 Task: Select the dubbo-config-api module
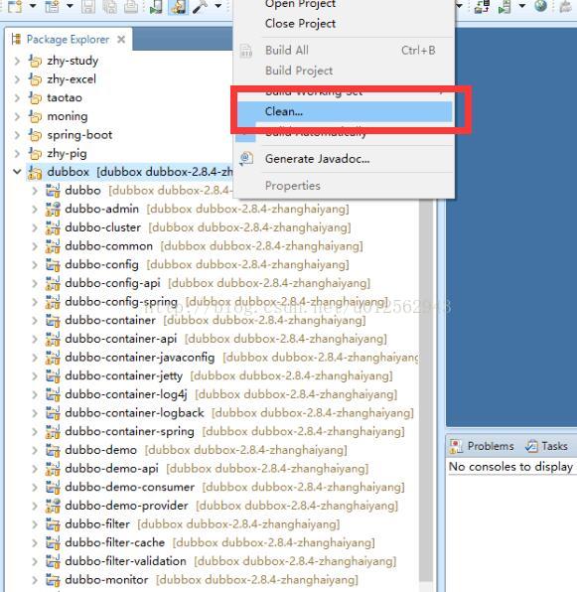112,283
